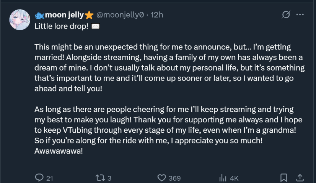Click the reply speech bubble icon
This screenshot has width=316, height=183.
point(39,178)
